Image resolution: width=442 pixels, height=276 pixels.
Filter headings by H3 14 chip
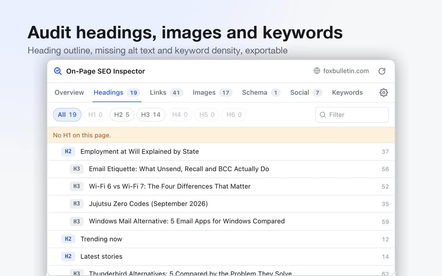[x=151, y=115]
